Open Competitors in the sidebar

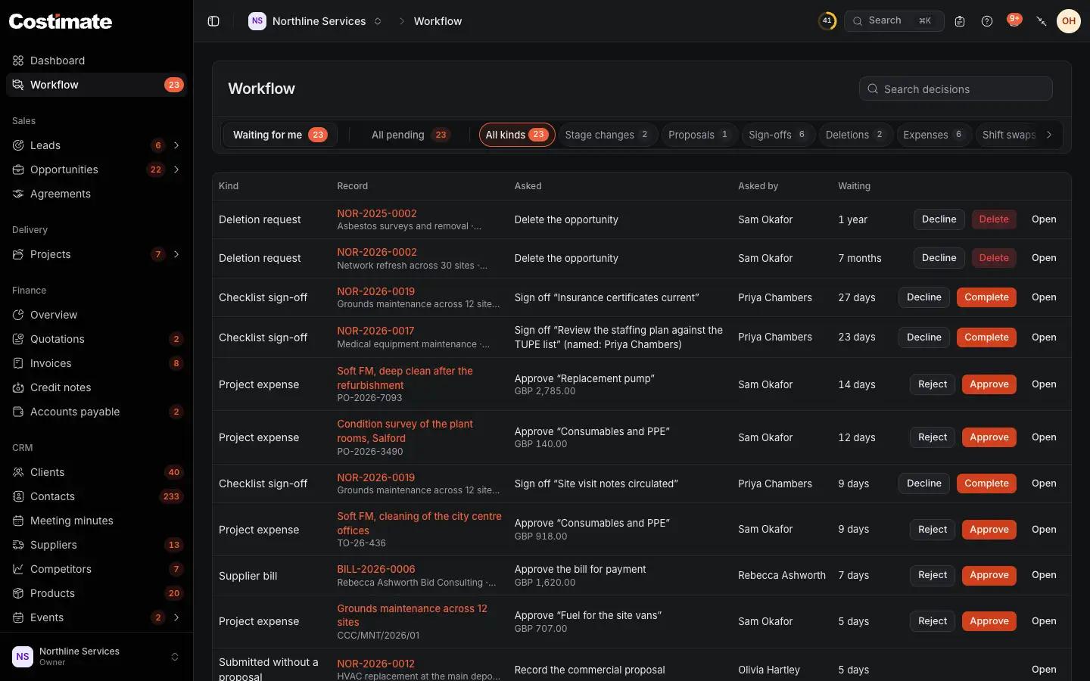[x=96, y=569]
